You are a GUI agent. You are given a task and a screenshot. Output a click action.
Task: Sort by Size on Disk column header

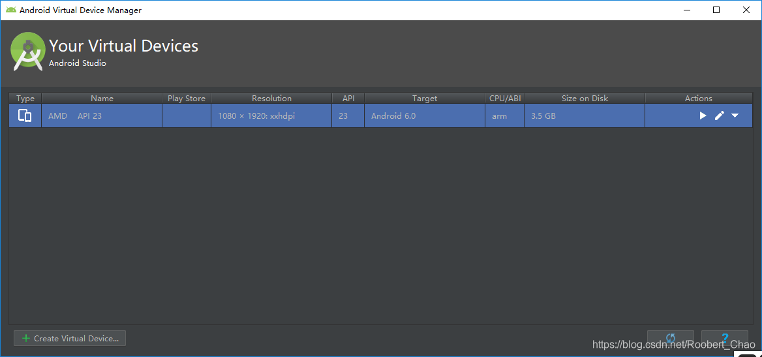[585, 99]
